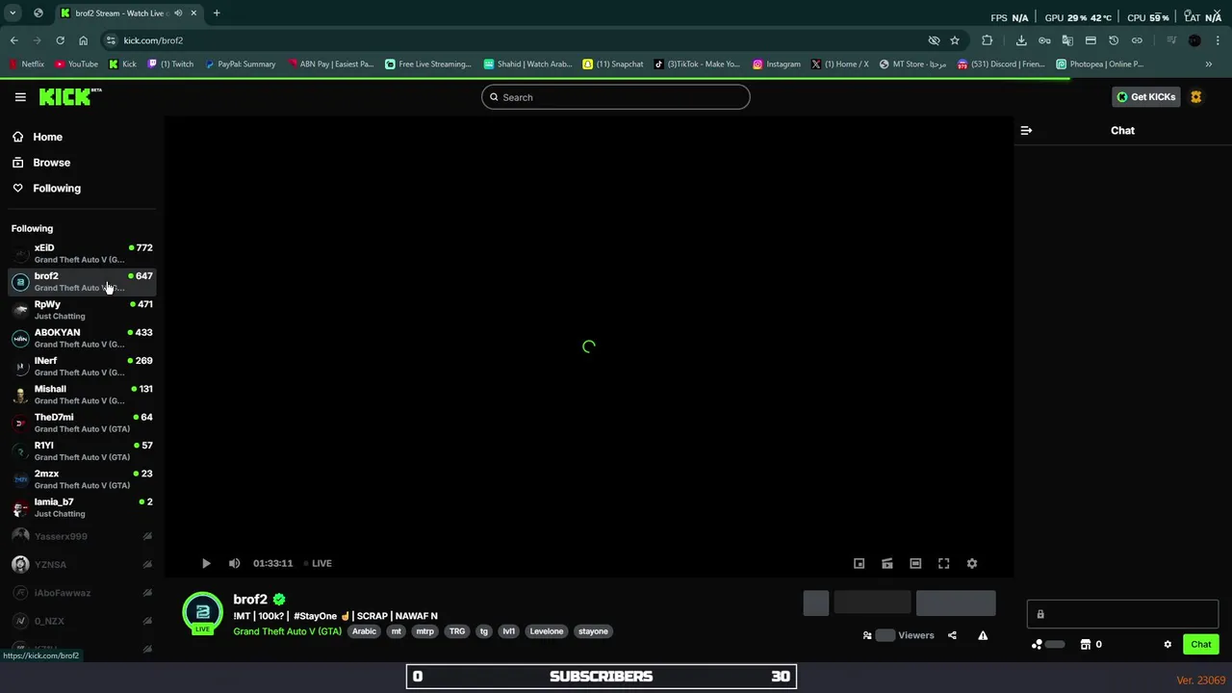Viewport: 1232px width, 693px height.
Task: Click the Get KICKs button
Action: click(1145, 97)
